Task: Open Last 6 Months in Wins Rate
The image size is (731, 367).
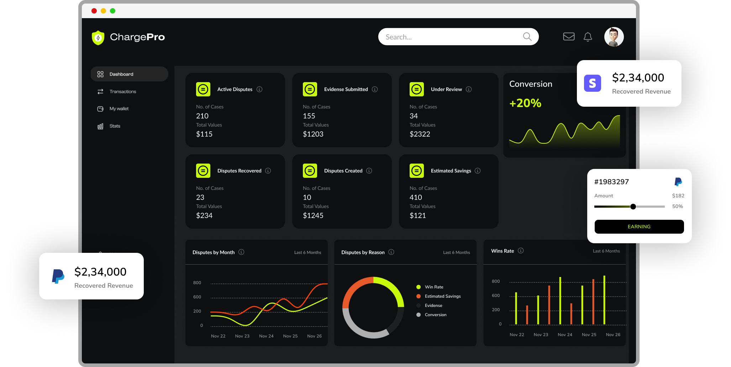Action: pos(606,251)
